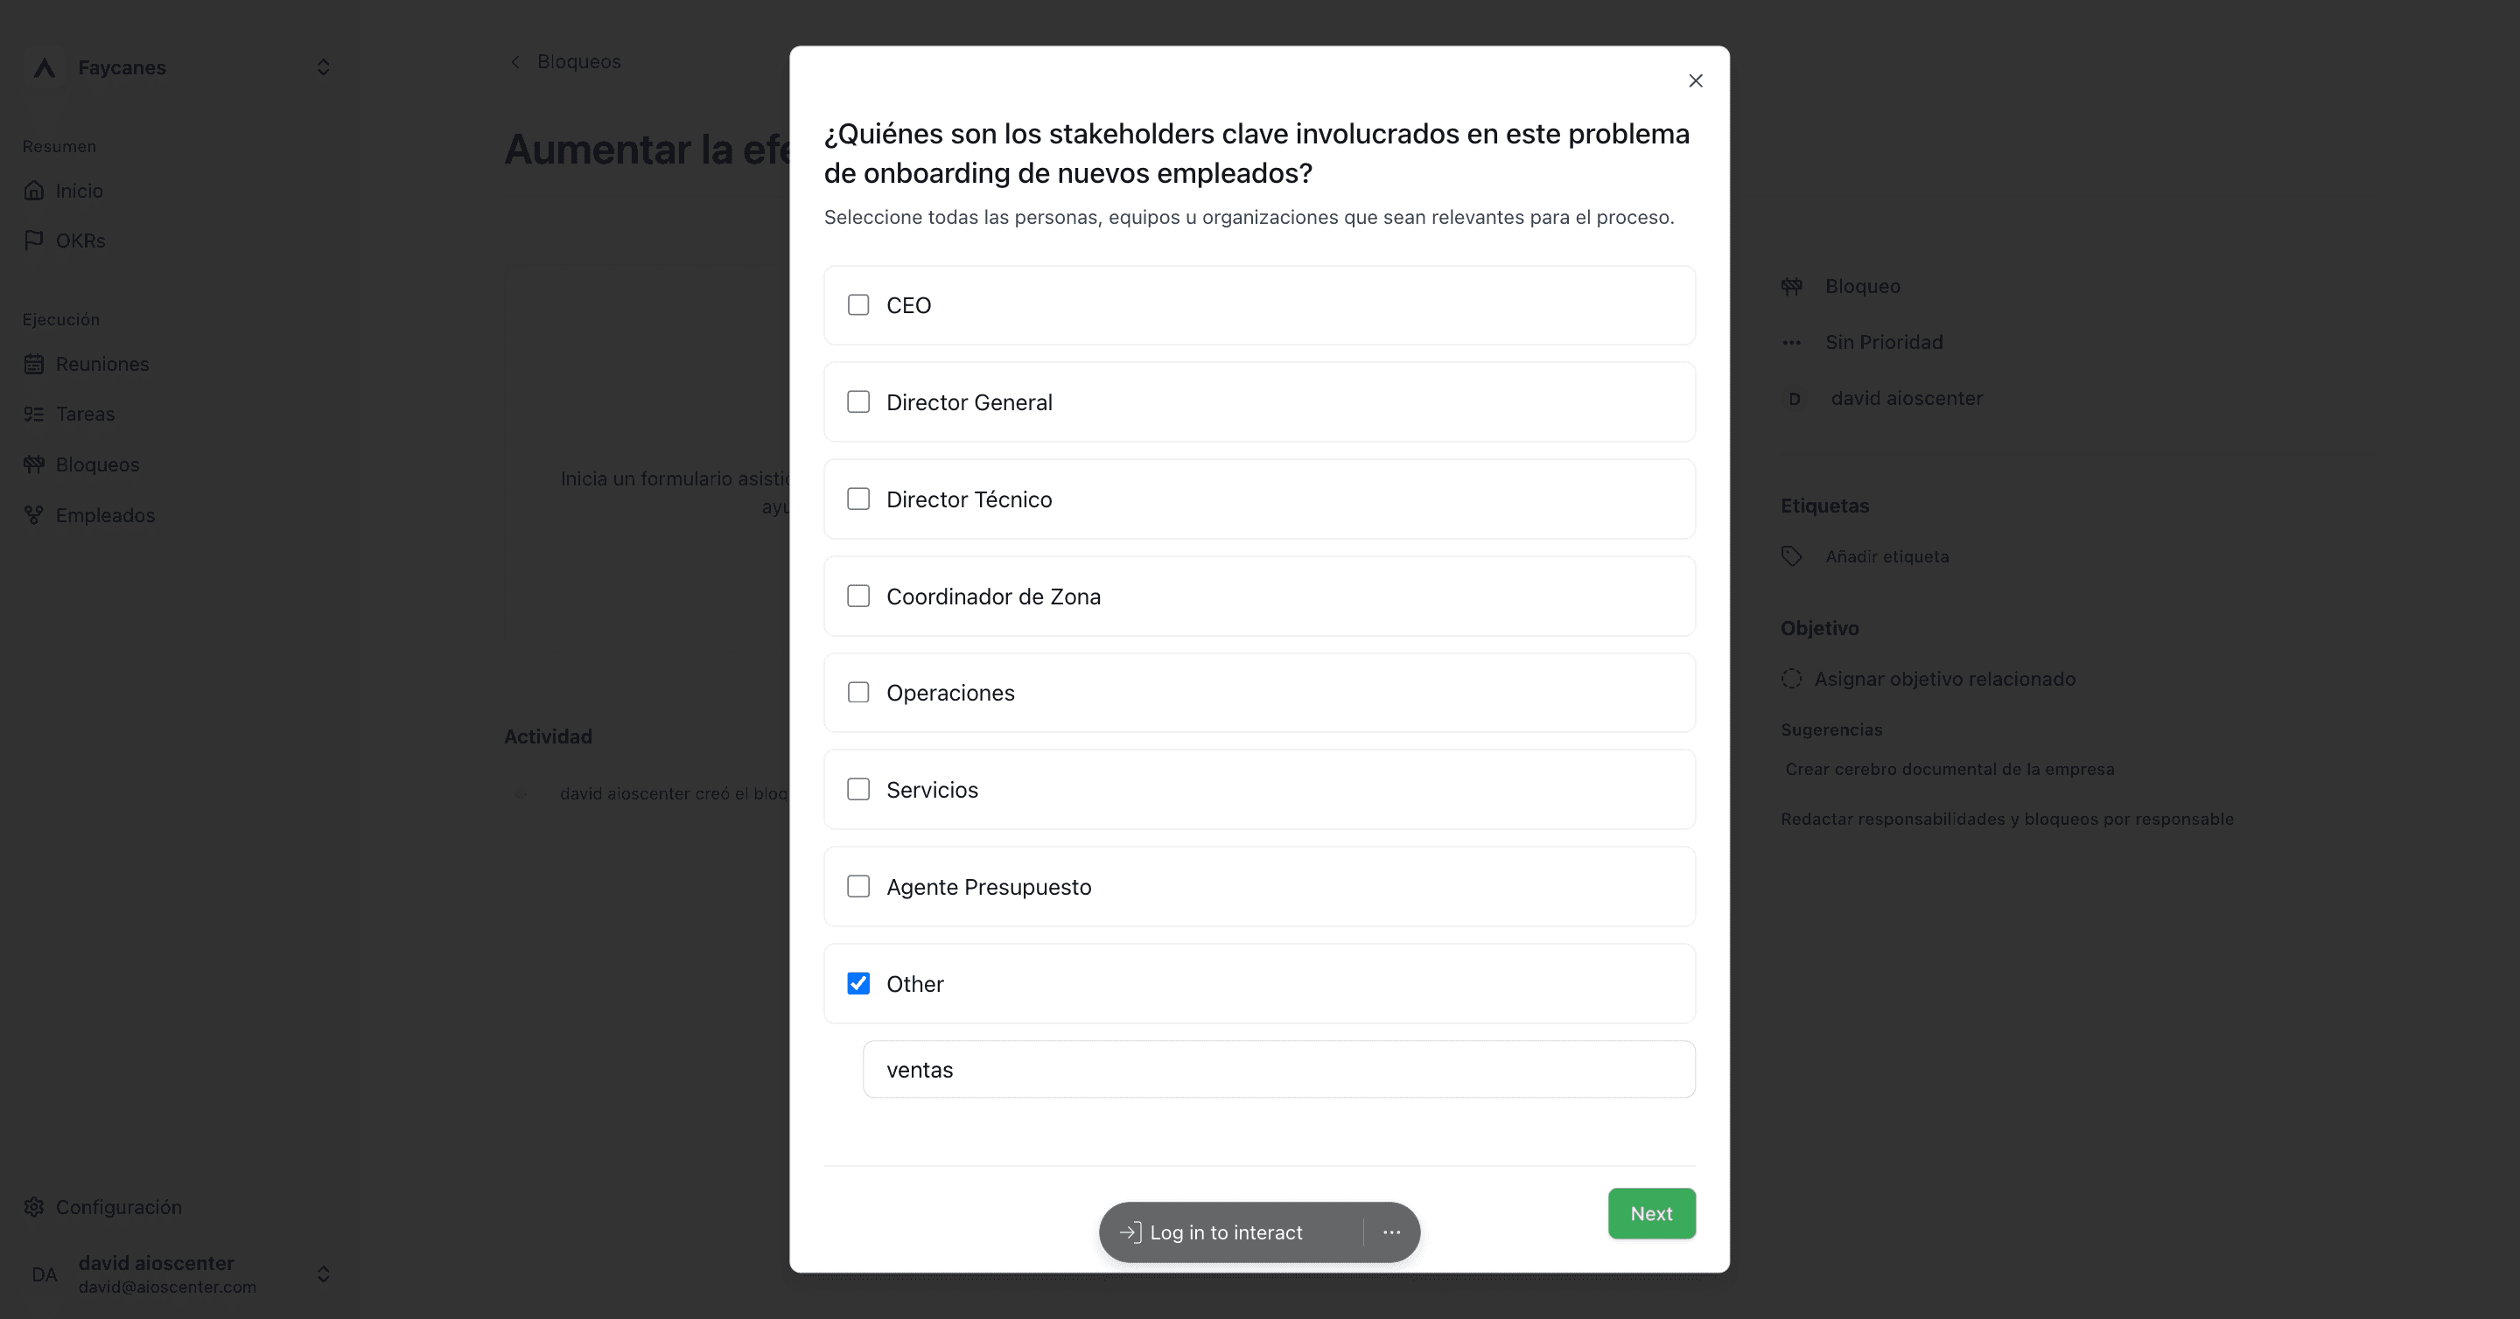The image size is (2520, 1319).
Task: Click the Añadir etiqueta tag icon
Action: click(x=1791, y=555)
